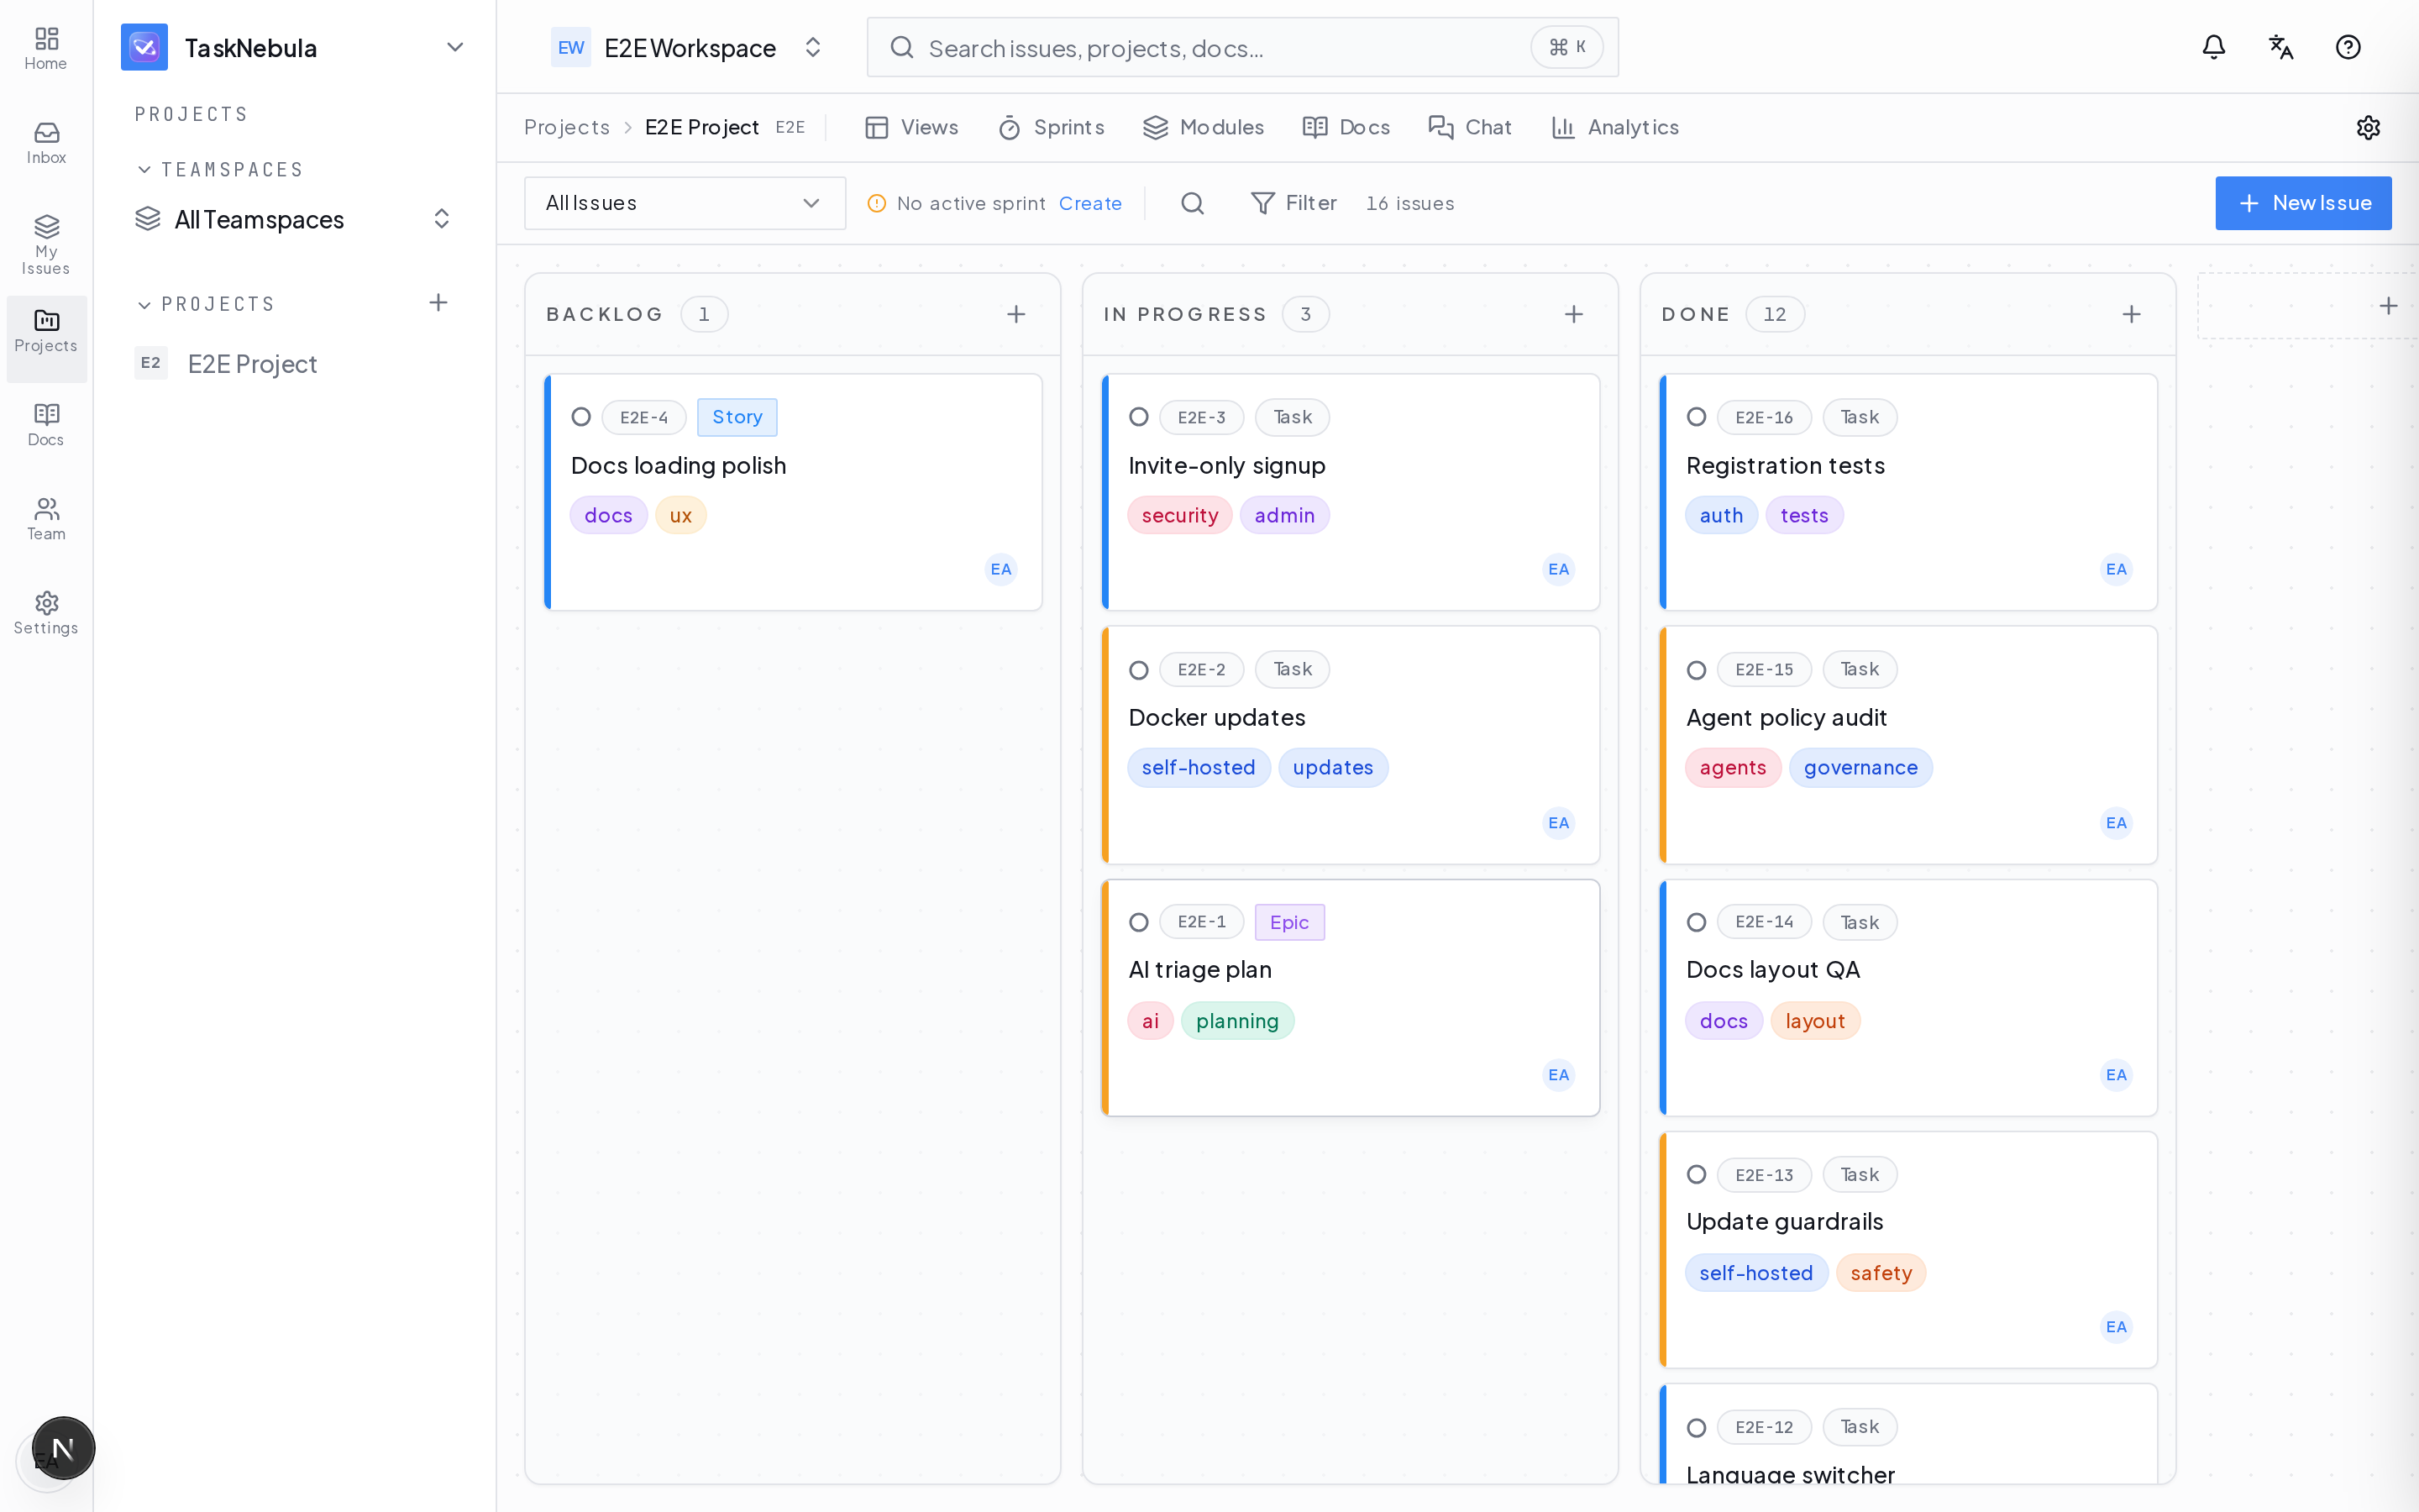The width and height of the screenshot is (2419, 1512).
Task: Click the no-active-sprint warning icon
Action: [x=877, y=203]
